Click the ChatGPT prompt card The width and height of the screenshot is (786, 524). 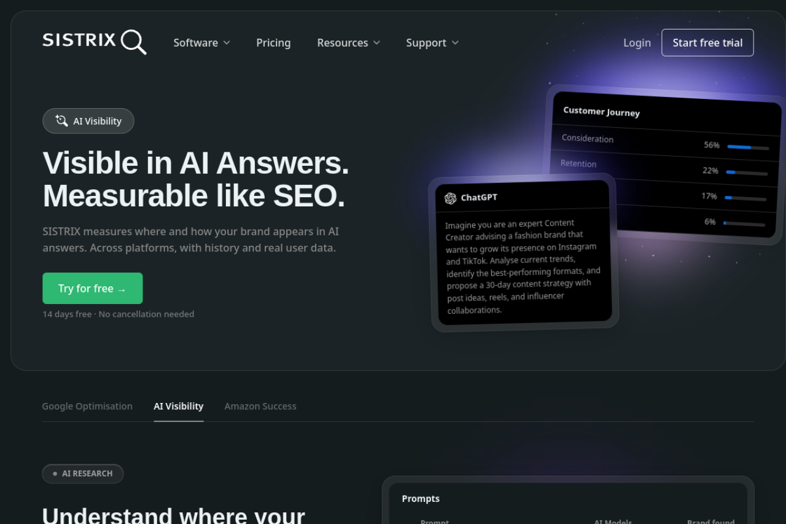click(524, 252)
